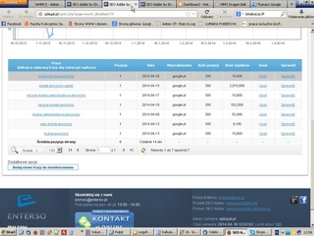314x236 pixels.
Task: Switch to the WHMCS - Admin tab
Action: tap(47, 4)
